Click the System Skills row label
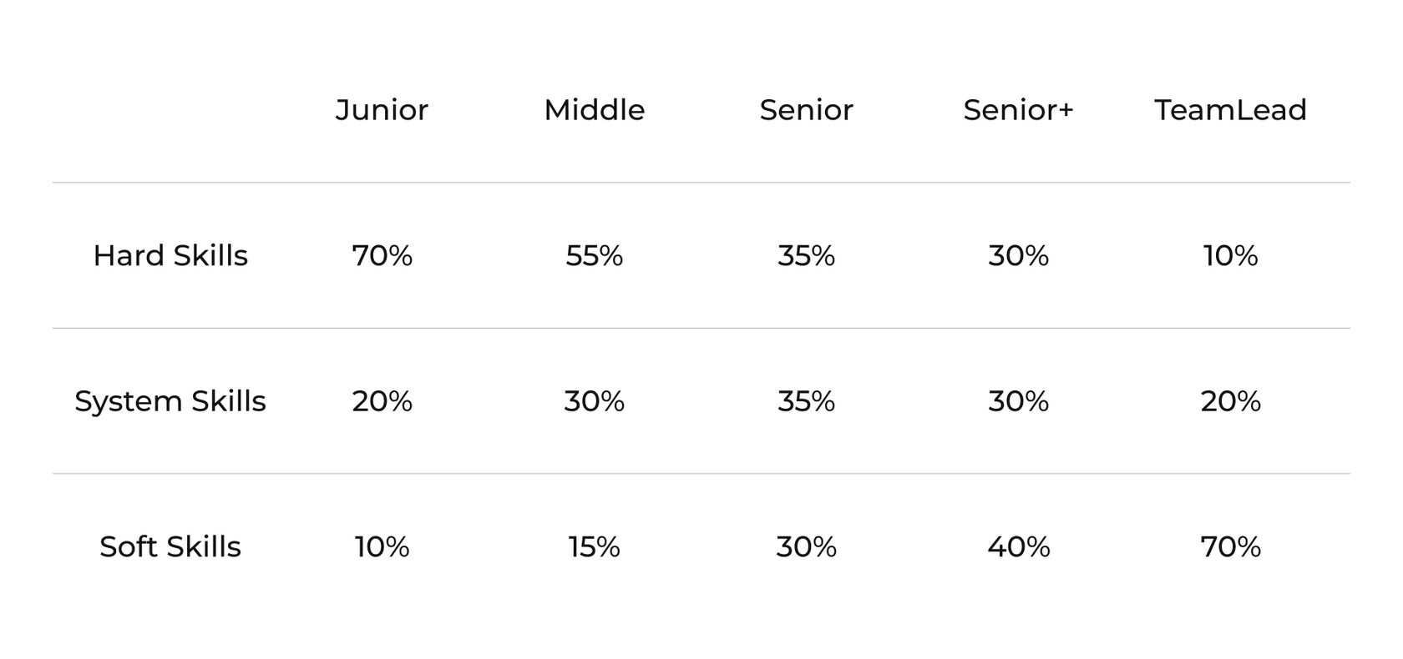The height and width of the screenshot is (659, 1403). 170,401
